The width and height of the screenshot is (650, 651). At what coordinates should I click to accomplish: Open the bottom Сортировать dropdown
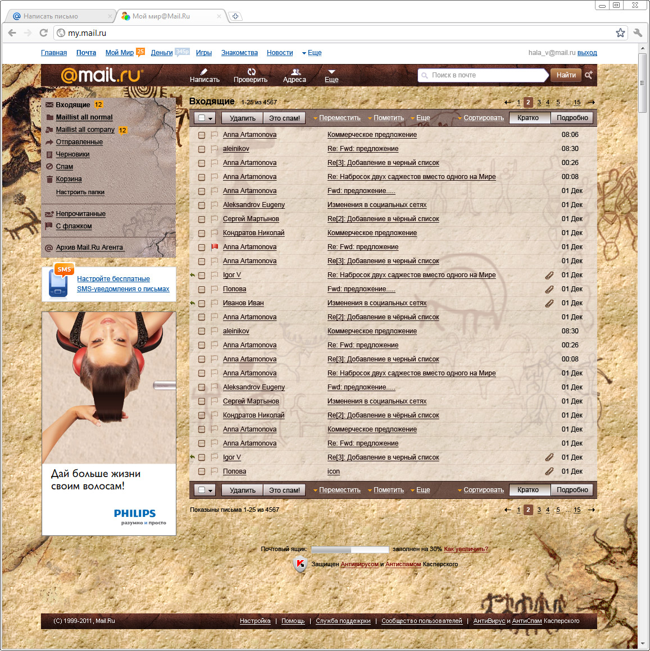tap(480, 490)
